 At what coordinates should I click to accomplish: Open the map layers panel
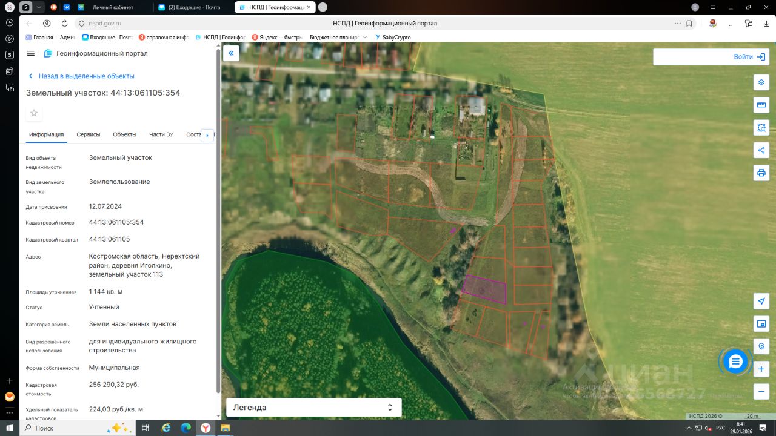(x=761, y=82)
